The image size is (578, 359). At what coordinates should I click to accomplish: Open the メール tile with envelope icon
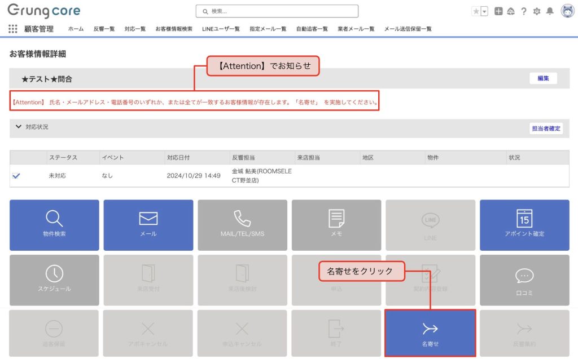(x=148, y=225)
